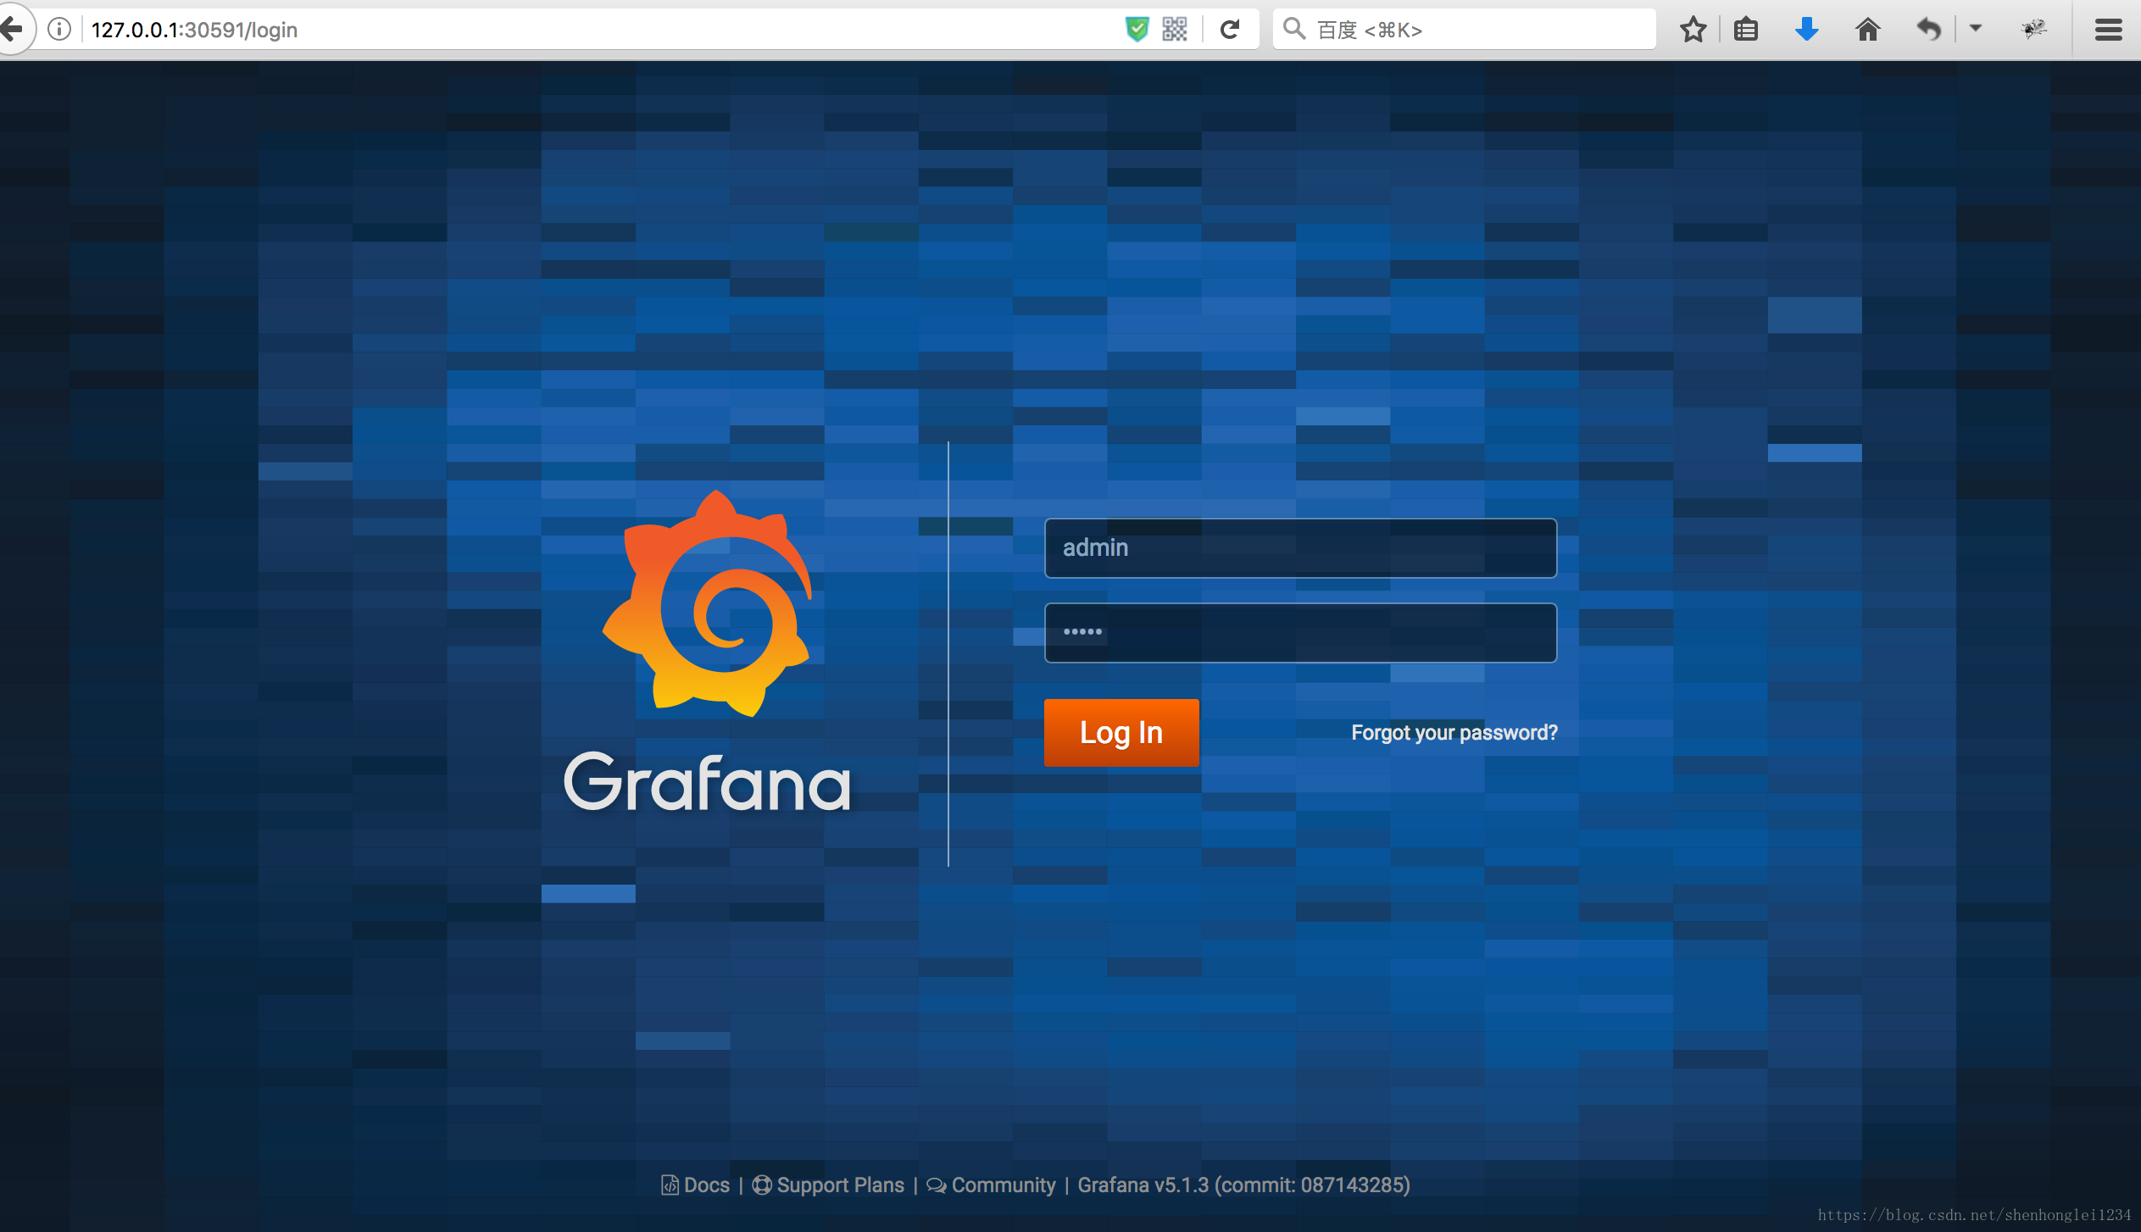This screenshot has height=1232, width=2141.
Task: Focus the password input field
Action: pyautogui.click(x=1300, y=633)
